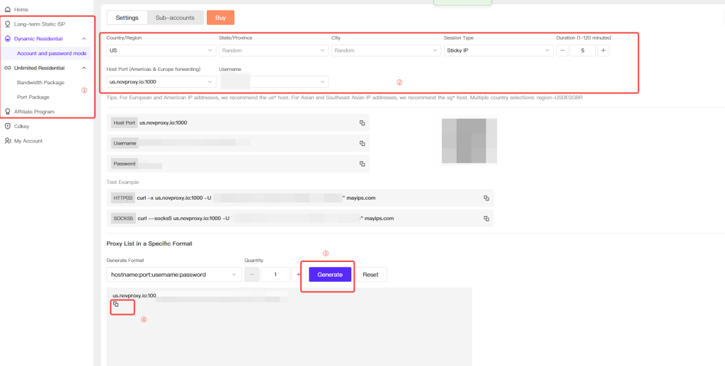Click the Quantity input field
The image size is (725, 366).
pyautogui.click(x=276, y=274)
